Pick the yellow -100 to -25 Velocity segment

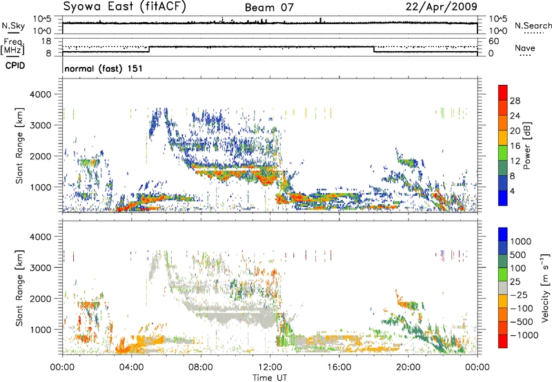(503, 301)
